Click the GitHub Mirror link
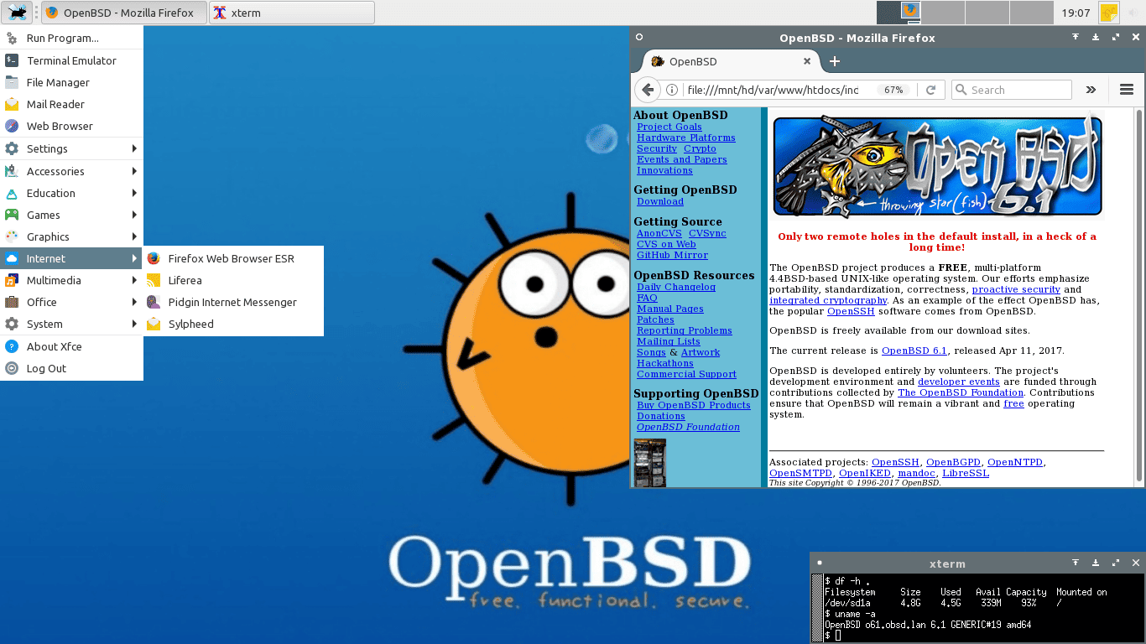 point(672,255)
